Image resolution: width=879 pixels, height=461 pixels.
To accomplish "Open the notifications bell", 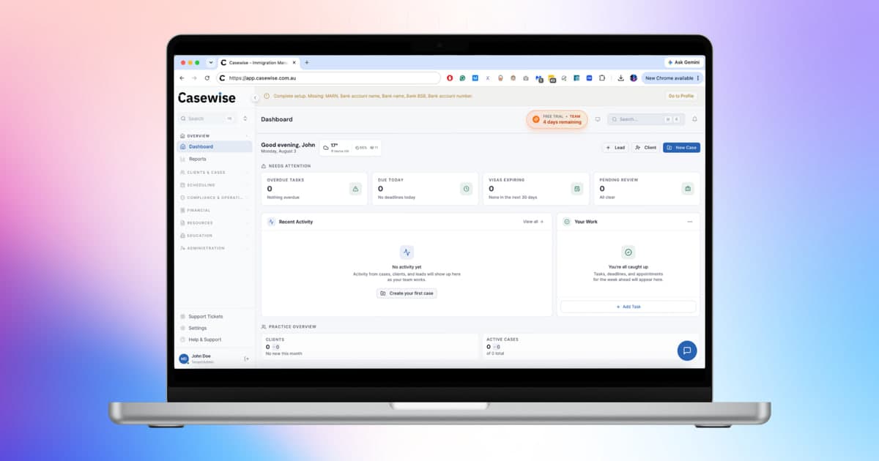I will (694, 119).
